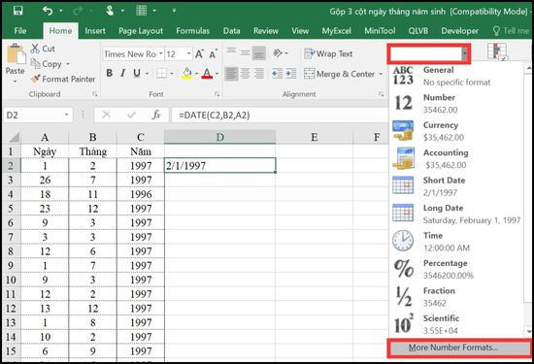Open the Paste clipboard icon
534x364 pixels.
tap(16, 53)
